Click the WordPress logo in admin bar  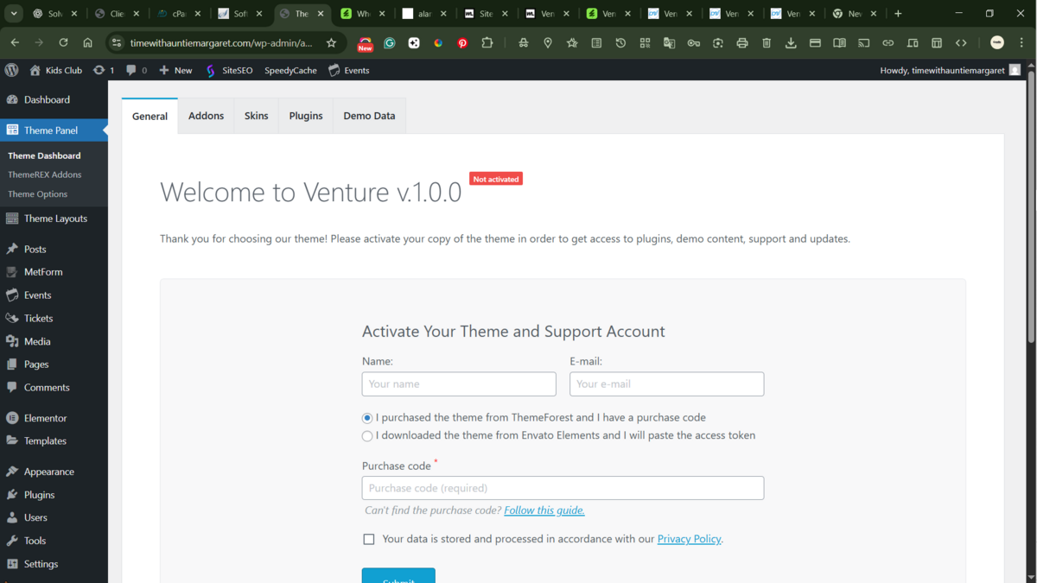tap(11, 70)
